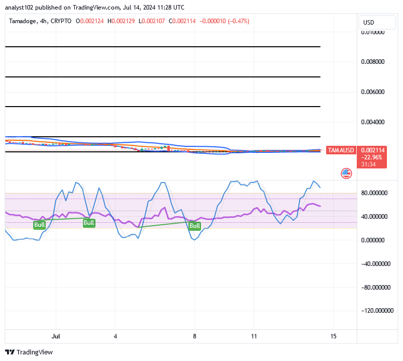Click the middle Bull divergence label
The width and height of the screenshot is (403, 361).
89,223
